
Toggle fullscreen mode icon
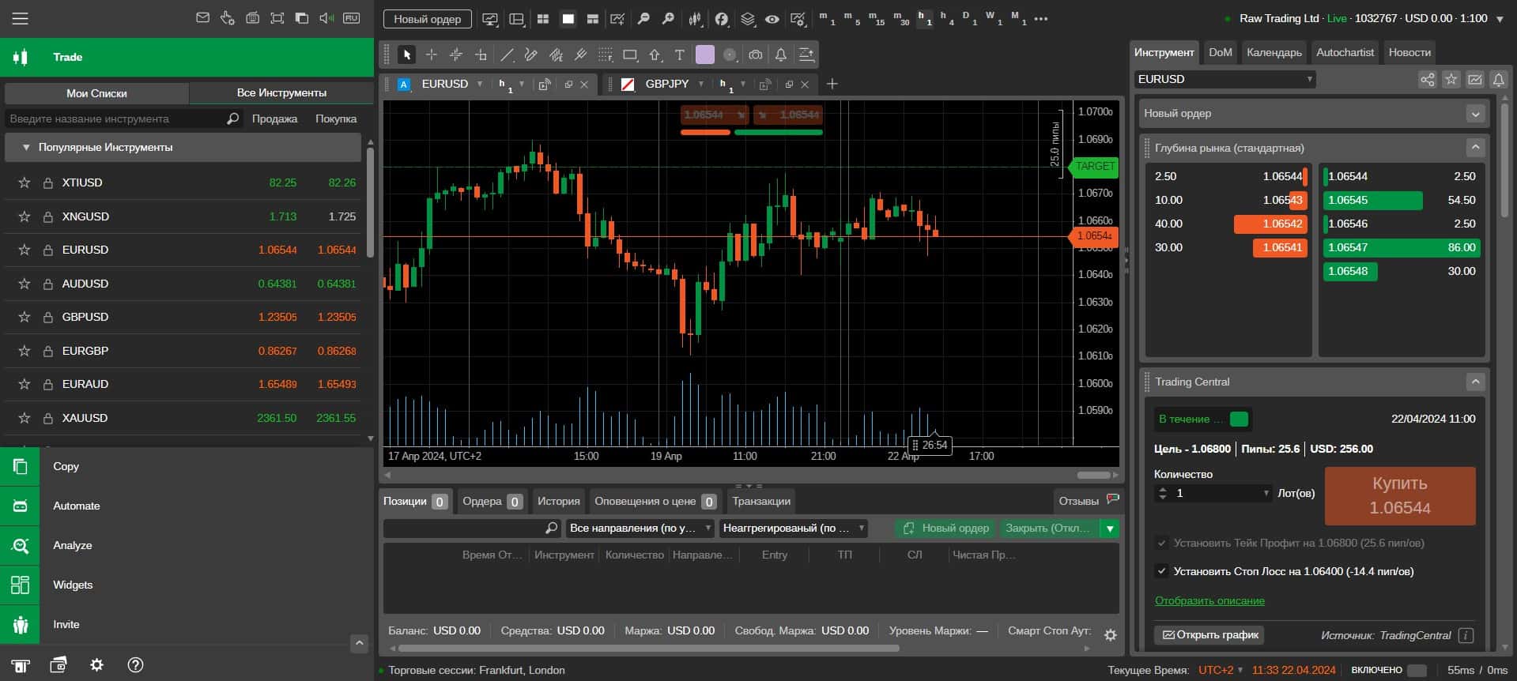(x=277, y=18)
